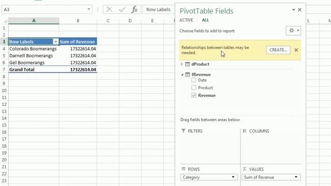This screenshot has width=331, height=186.
Task: Select the revenue value for Colorado Boomerangs
Action: coord(78,49)
